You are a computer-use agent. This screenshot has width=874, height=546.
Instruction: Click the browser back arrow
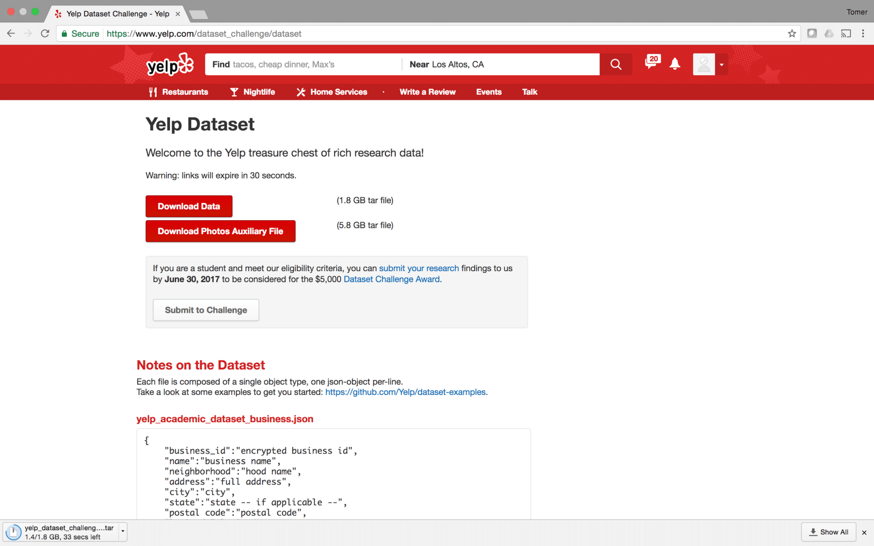pos(11,34)
